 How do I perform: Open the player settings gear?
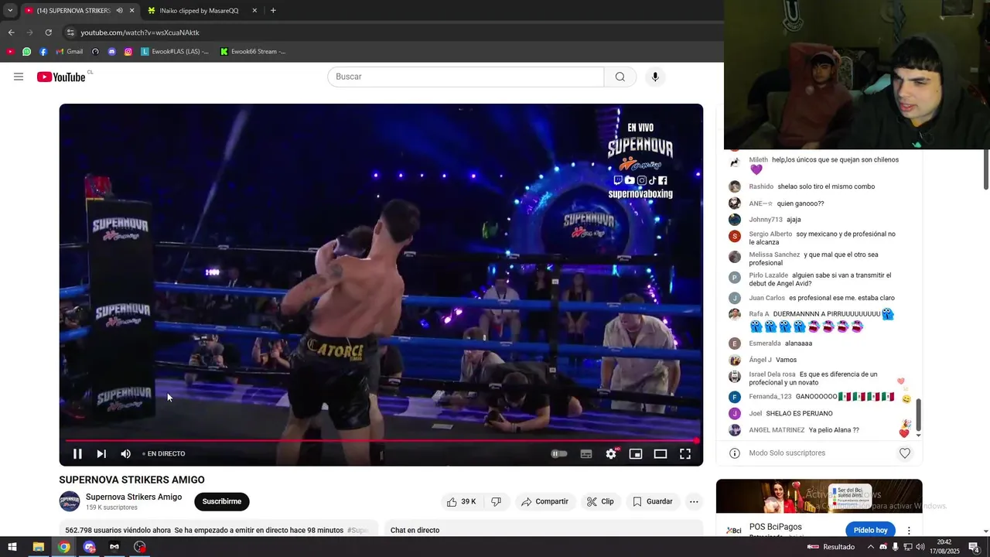click(611, 454)
